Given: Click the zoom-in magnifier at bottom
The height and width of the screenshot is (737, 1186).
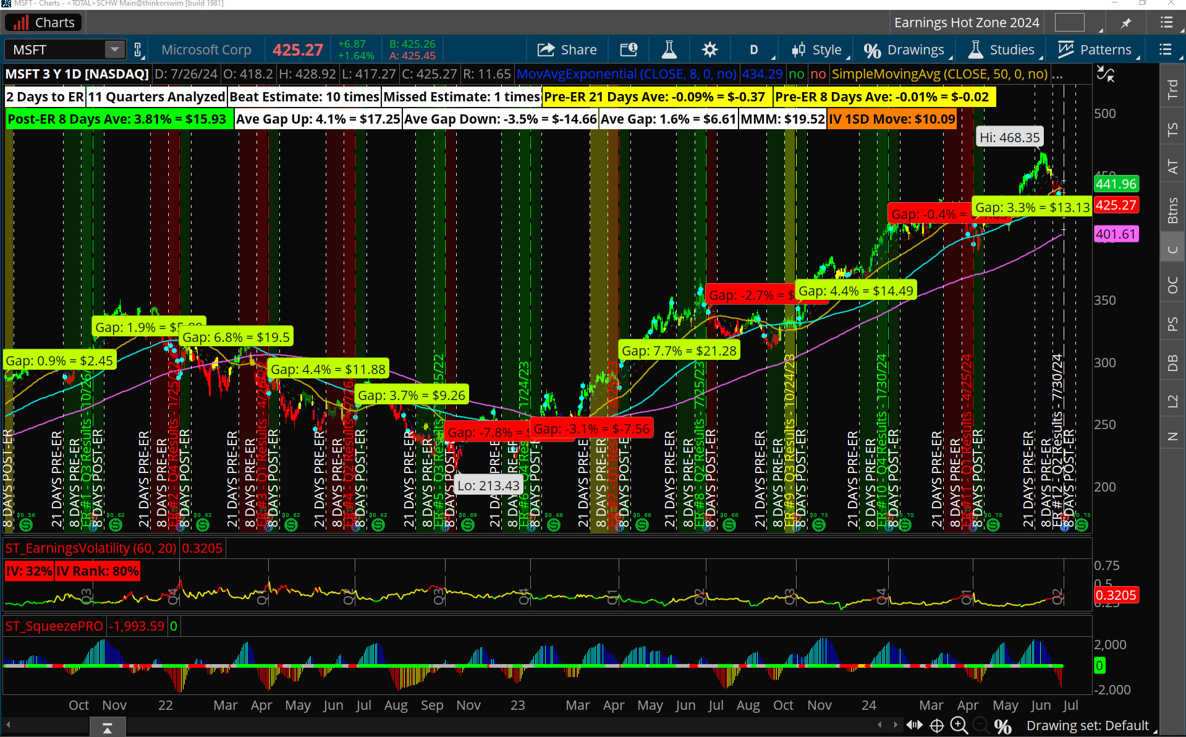Looking at the screenshot, I should [957, 725].
